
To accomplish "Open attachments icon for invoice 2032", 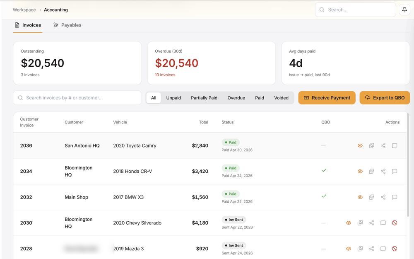I will [371, 197].
